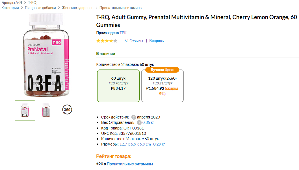Select the 120 штук (2x60) option
Screen dimensions: 299x170
coord(162,86)
